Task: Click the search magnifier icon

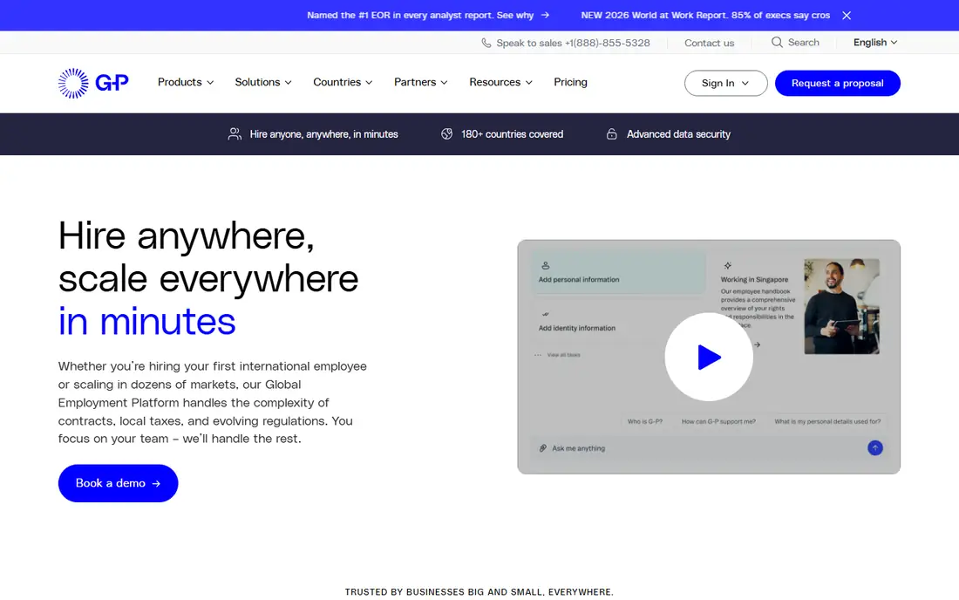Action: point(777,42)
